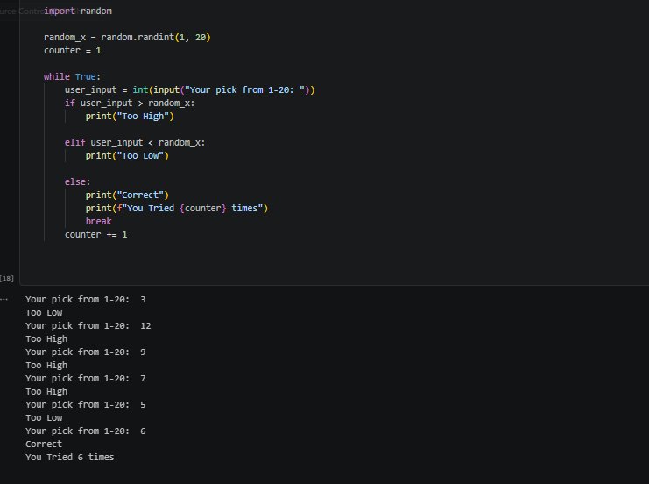The width and height of the screenshot is (649, 484).
Task: Click the print("Too Low") statement
Action: (x=127, y=156)
